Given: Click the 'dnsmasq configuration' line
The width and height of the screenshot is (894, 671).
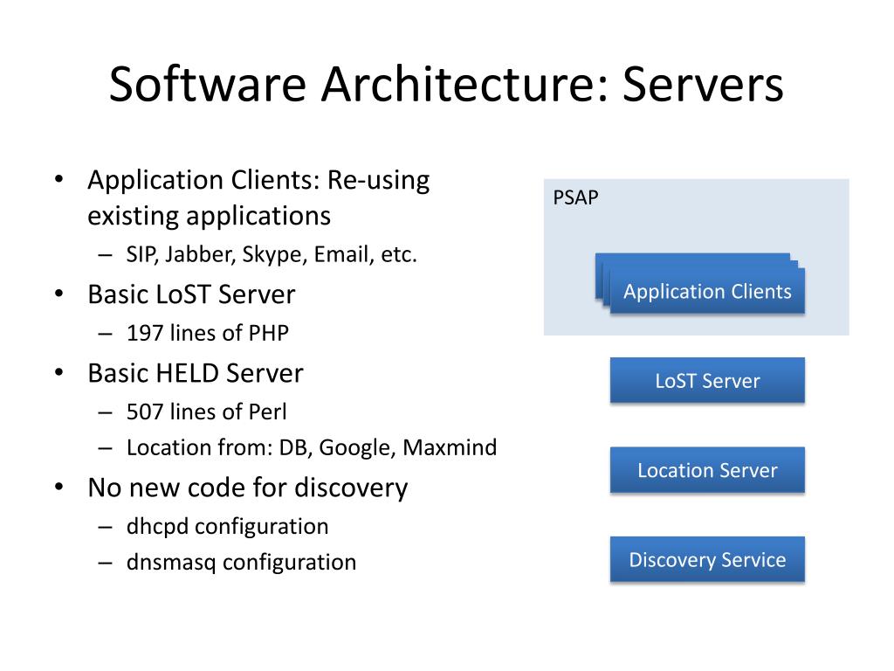Looking at the screenshot, I should coord(241,563).
